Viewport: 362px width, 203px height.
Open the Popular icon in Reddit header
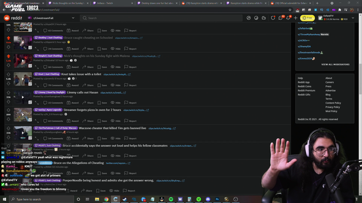point(248,18)
